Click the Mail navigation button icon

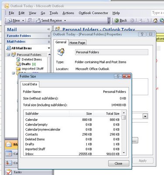point(9,144)
